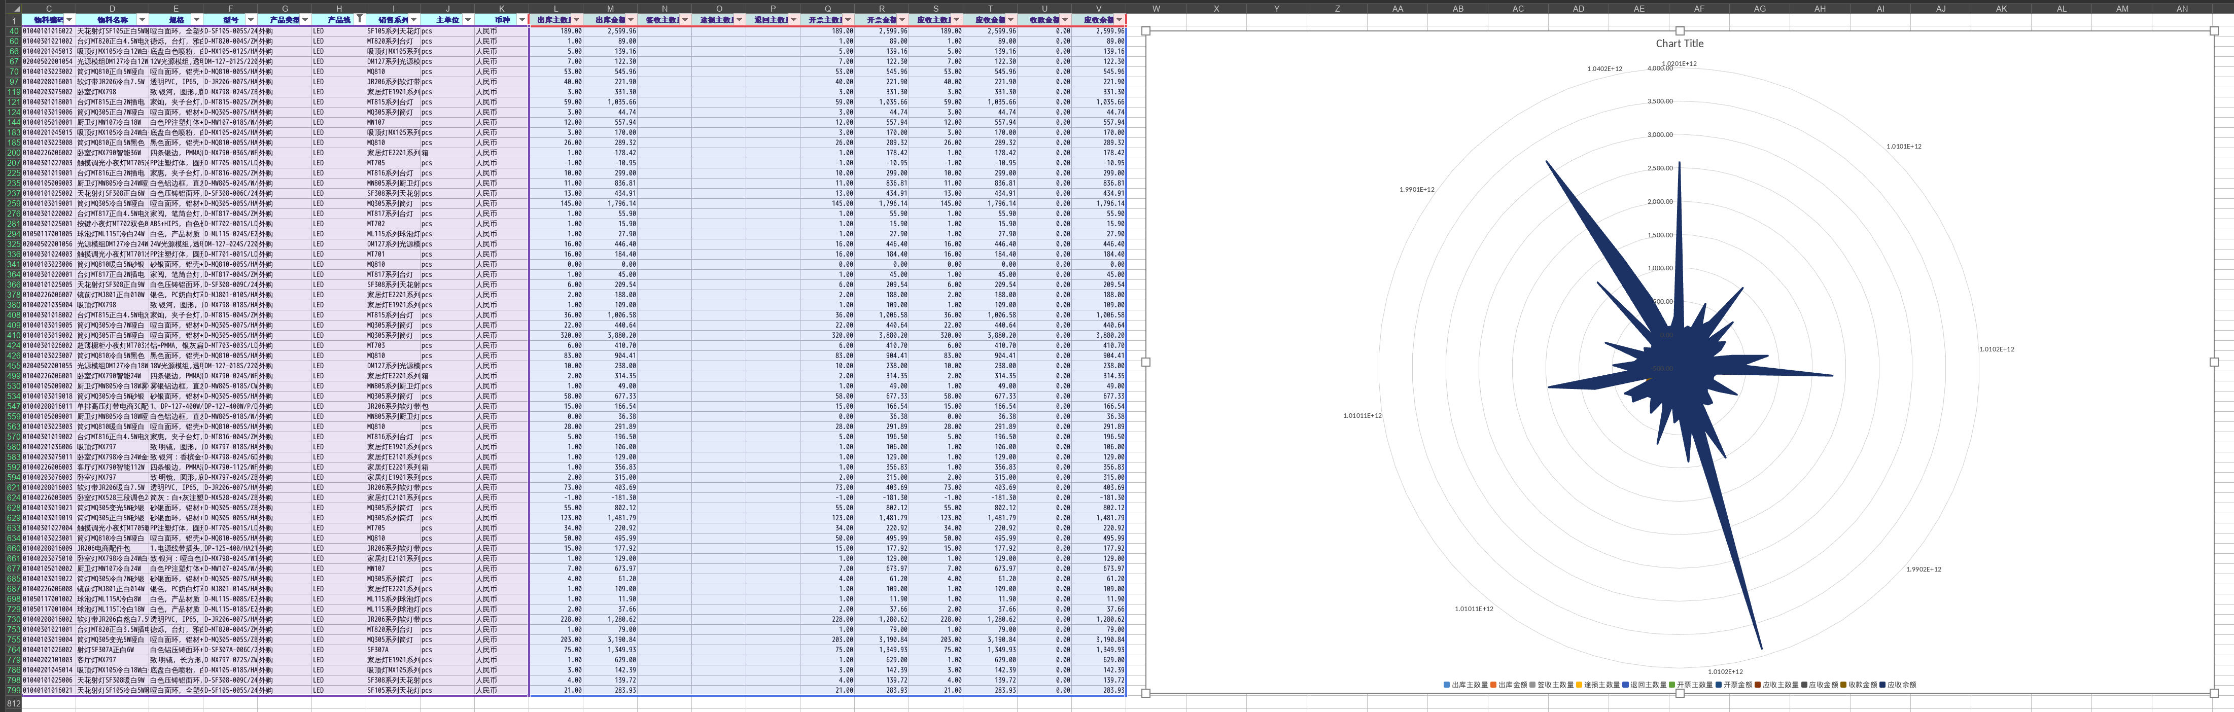
Task: Click the chart's bottom-center resize handle
Action: 1680,693
